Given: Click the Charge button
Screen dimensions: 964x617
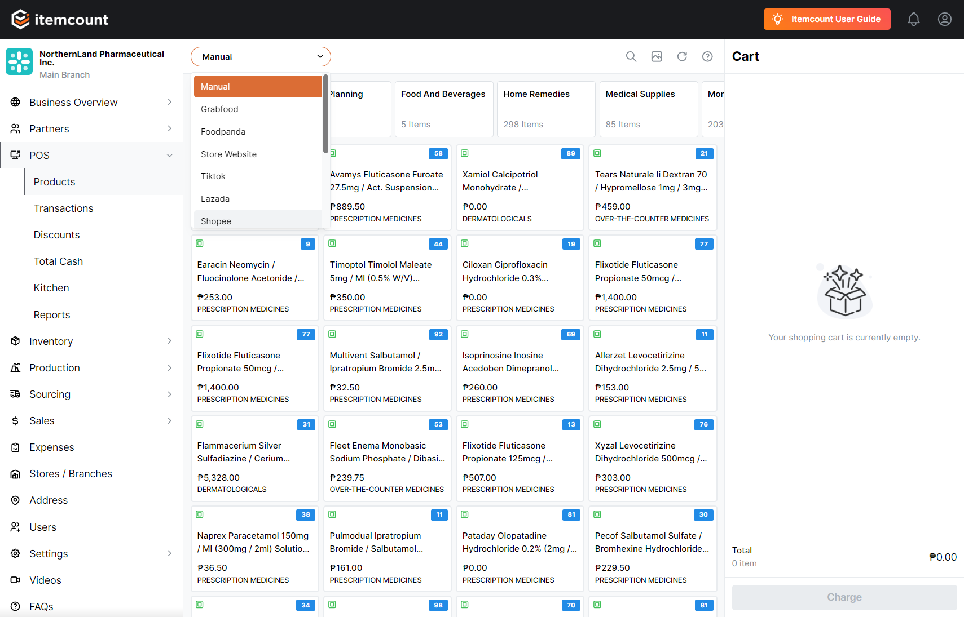Looking at the screenshot, I should point(844,597).
